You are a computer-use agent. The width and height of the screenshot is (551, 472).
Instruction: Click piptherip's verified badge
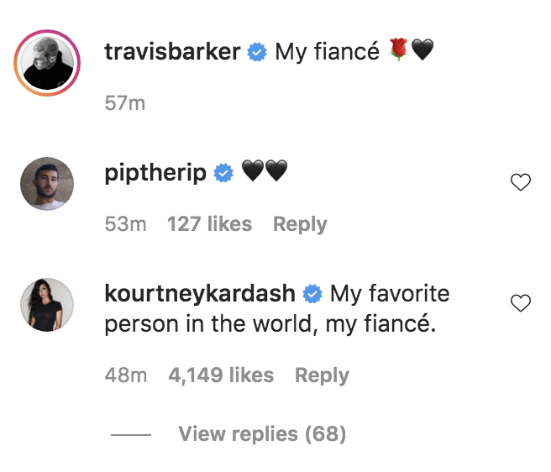[x=223, y=173]
